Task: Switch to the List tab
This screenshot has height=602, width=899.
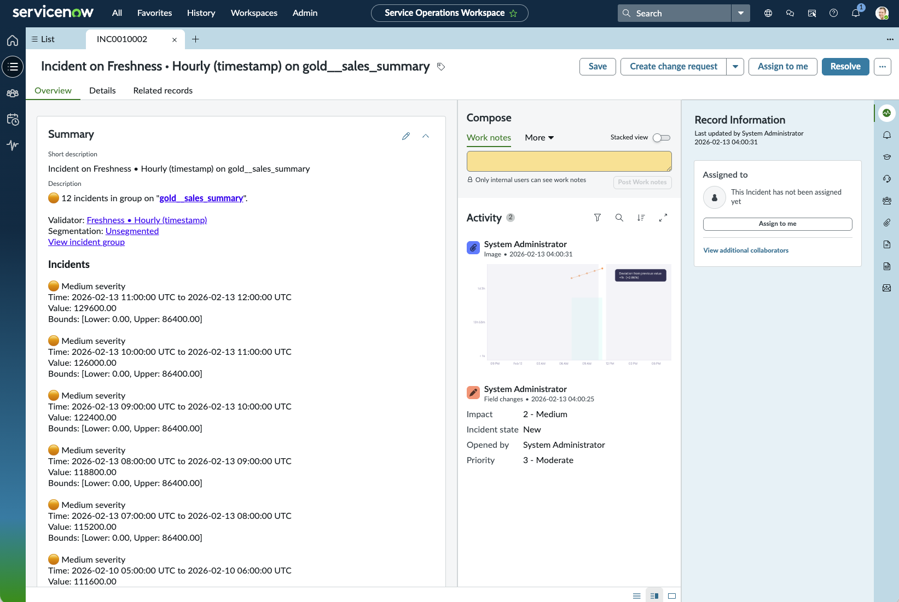Action: [x=43, y=39]
